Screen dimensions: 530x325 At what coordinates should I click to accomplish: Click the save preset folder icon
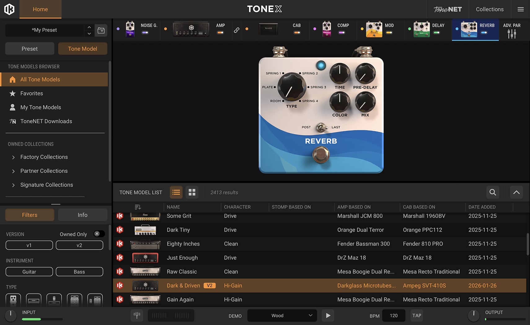pyautogui.click(x=101, y=30)
